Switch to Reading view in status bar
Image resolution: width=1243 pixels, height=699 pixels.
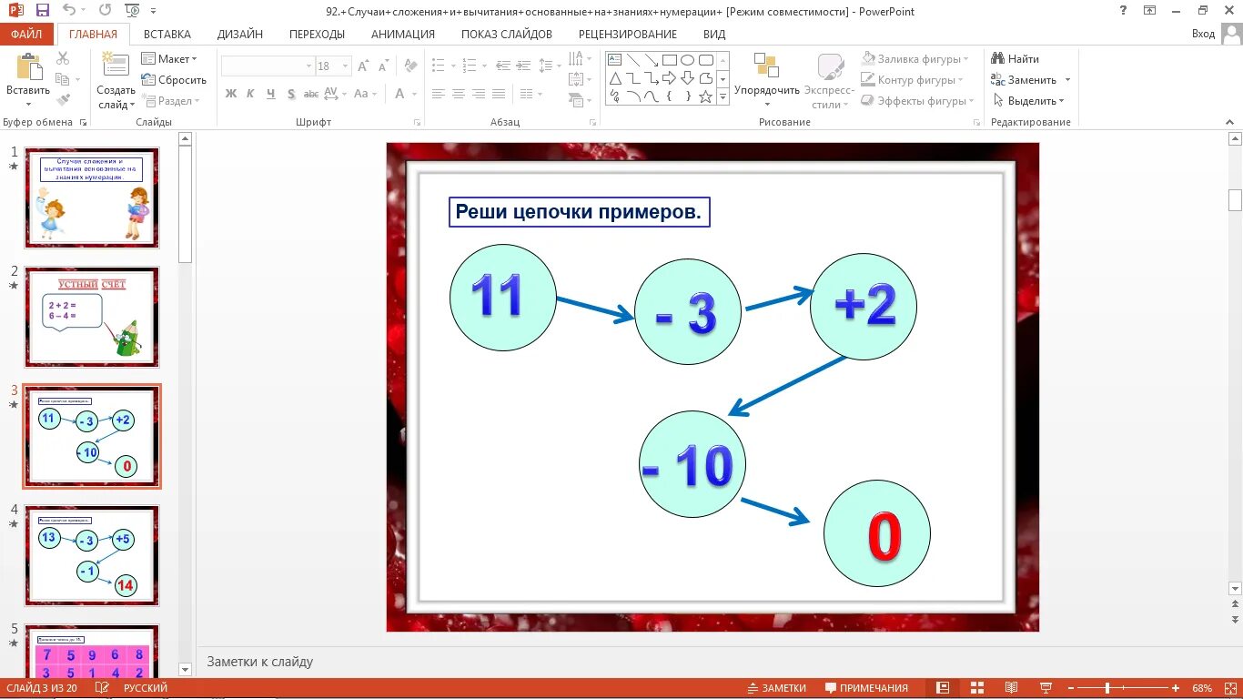1011,688
